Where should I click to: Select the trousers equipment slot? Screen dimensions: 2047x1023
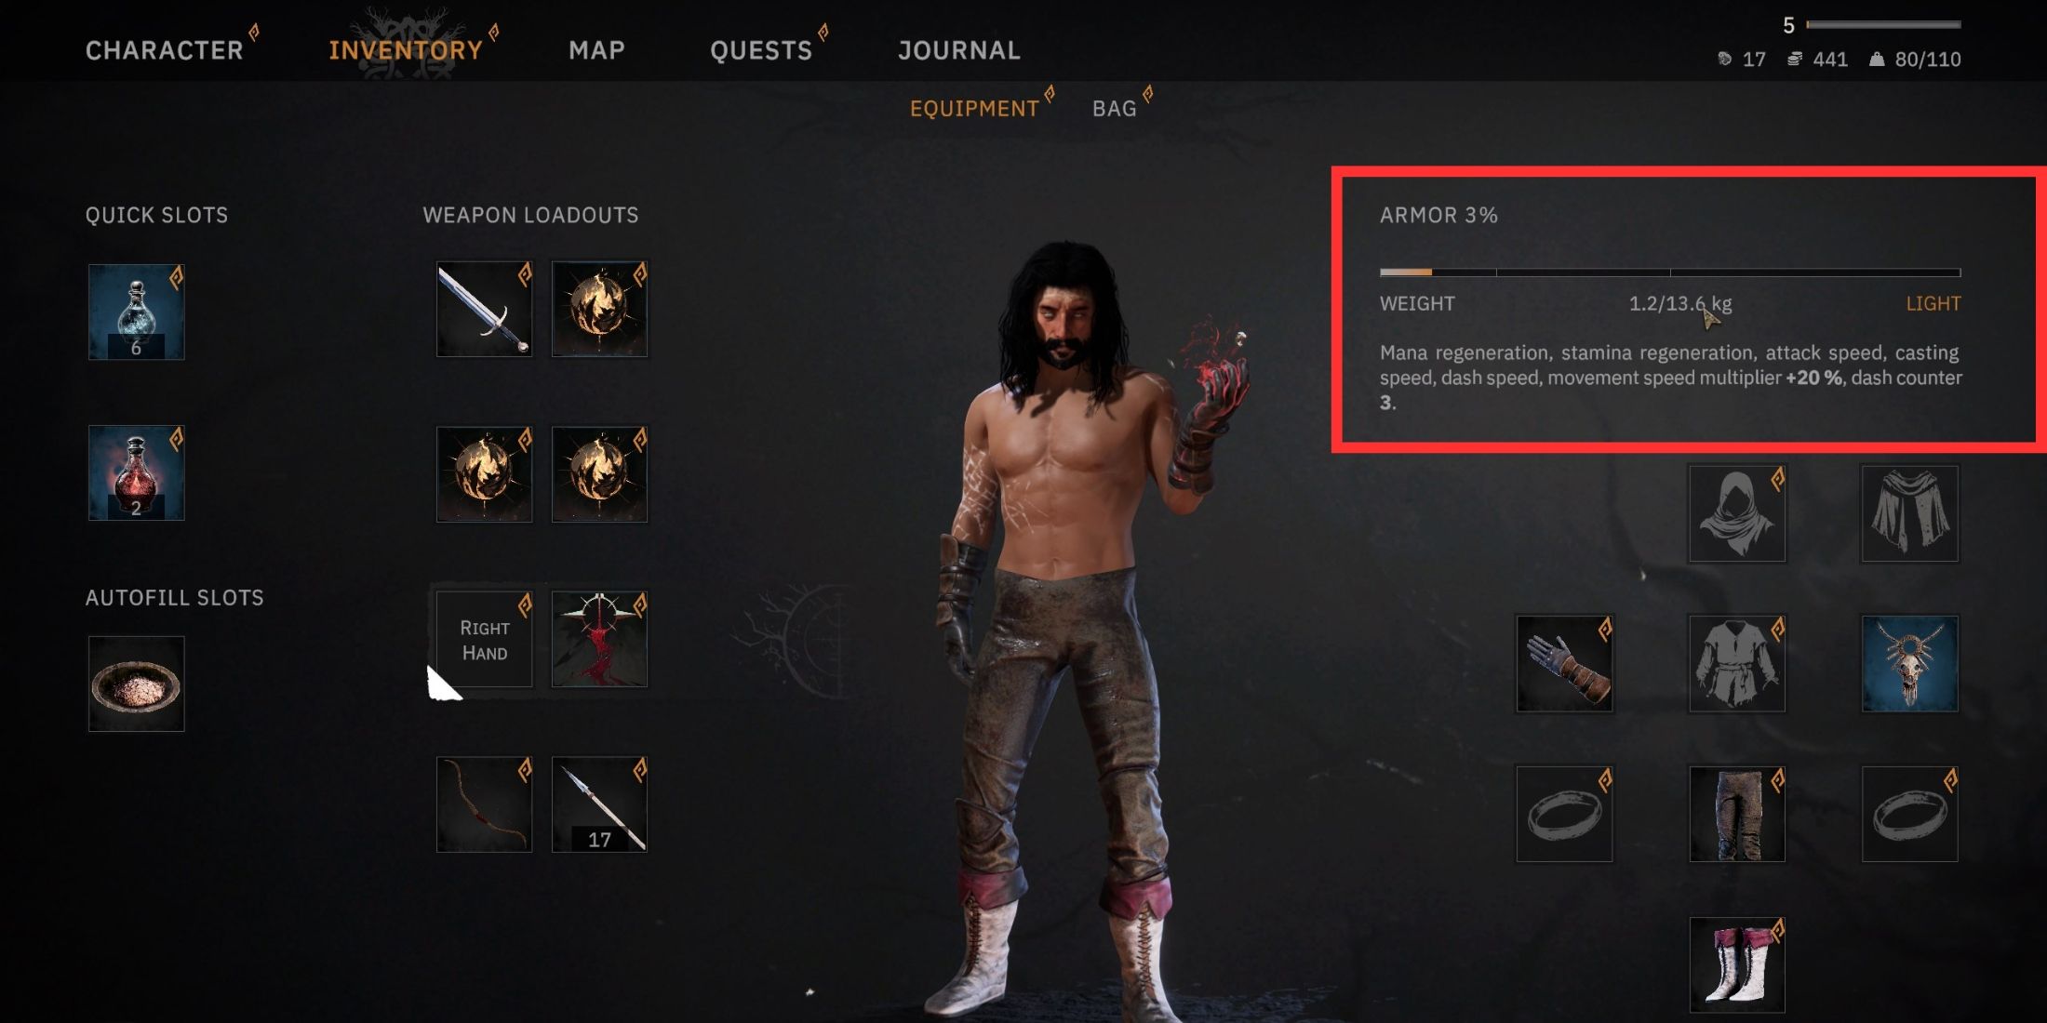tap(1737, 814)
